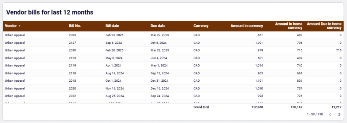This screenshot has width=347, height=123.
Task: Select the Grand total label
Action: [x=201, y=107]
